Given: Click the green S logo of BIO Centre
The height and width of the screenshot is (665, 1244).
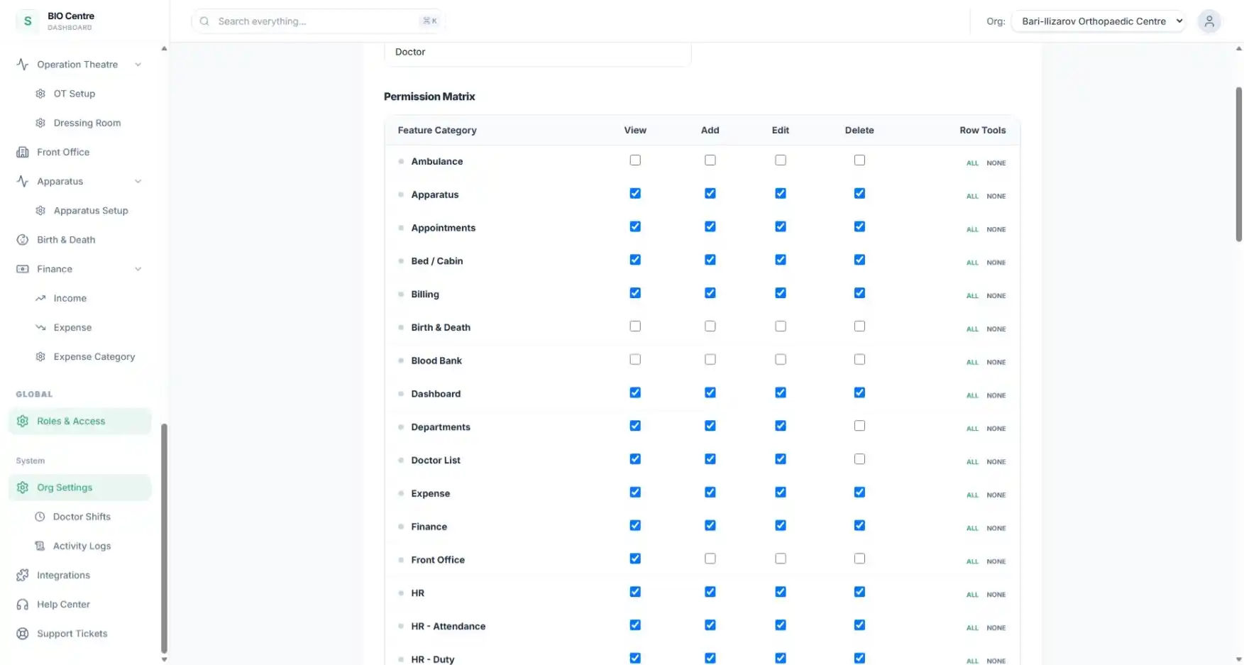Looking at the screenshot, I should tap(28, 21).
